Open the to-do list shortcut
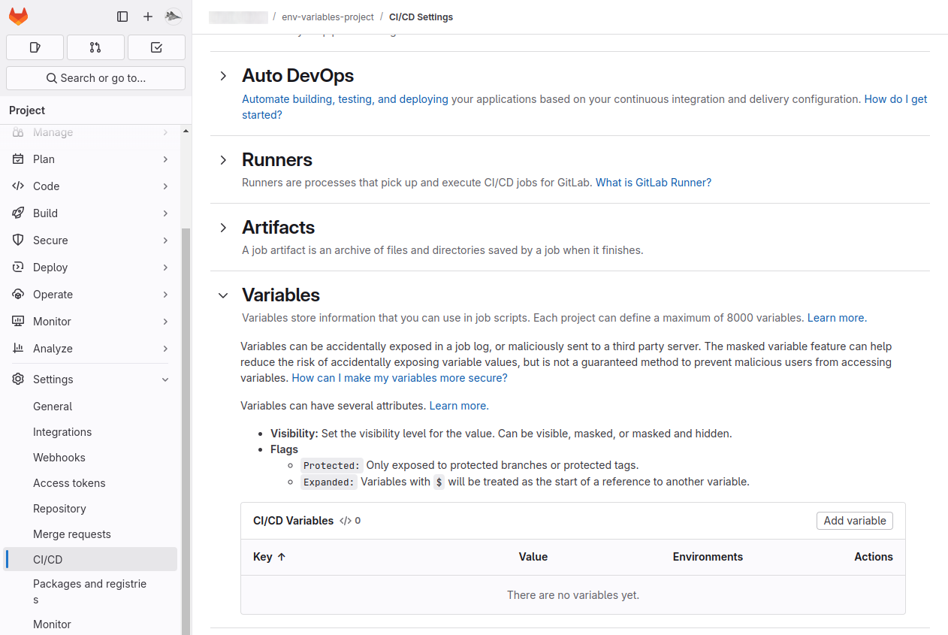The width and height of the screenshot is (948, 635). [156, 47]
